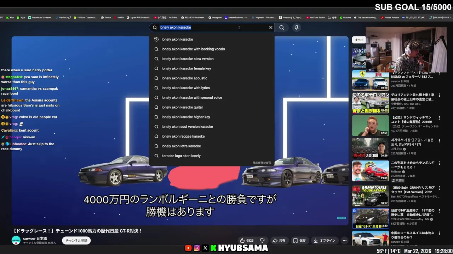Open the 26:26 crowded city video thumbnail
This screenshot has width=453, height=254.
point(371,148)
